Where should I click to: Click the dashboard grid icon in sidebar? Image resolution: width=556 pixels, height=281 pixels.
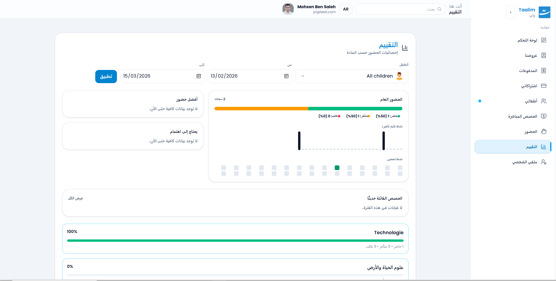coord(543,40)
